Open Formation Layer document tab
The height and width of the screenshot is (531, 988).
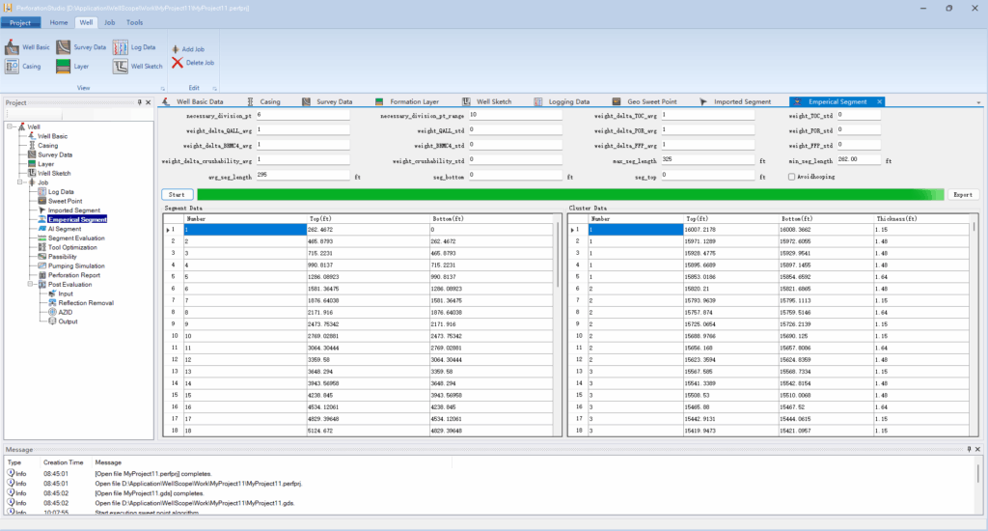(407, 101)
